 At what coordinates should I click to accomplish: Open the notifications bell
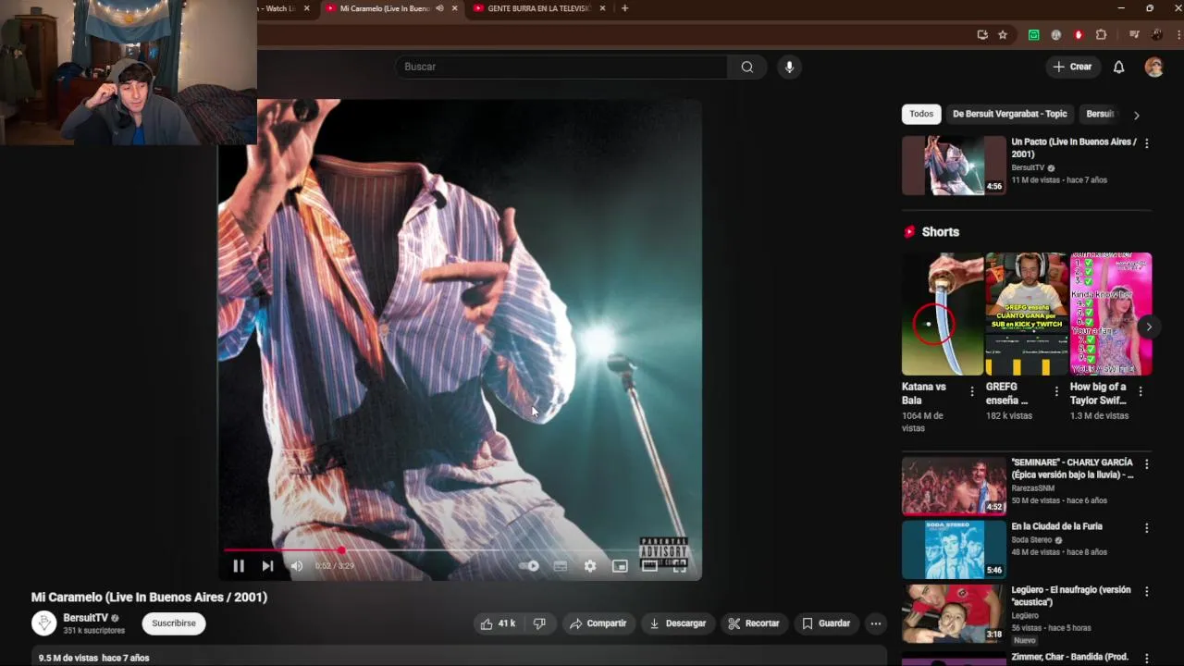1118,67
